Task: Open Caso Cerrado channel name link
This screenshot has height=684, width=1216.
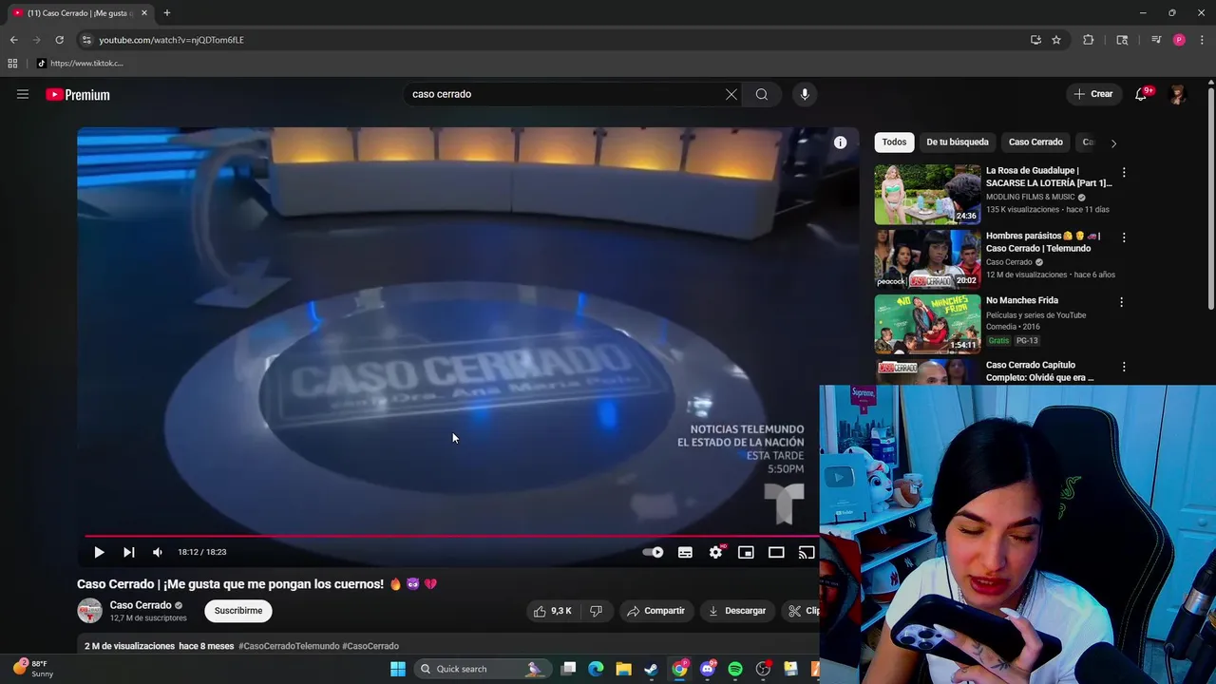Action: point(141,605)
